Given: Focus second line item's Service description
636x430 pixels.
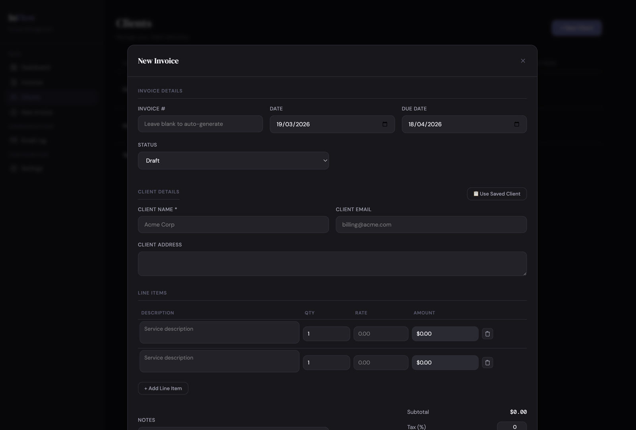Looking at the screenshot, I should pos(219,361).
